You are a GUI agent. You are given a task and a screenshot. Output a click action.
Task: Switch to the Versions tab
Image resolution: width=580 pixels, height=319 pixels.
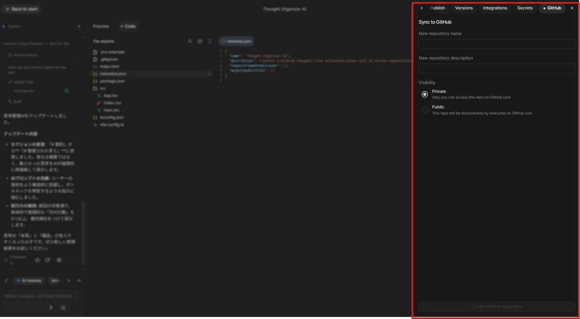464,8
